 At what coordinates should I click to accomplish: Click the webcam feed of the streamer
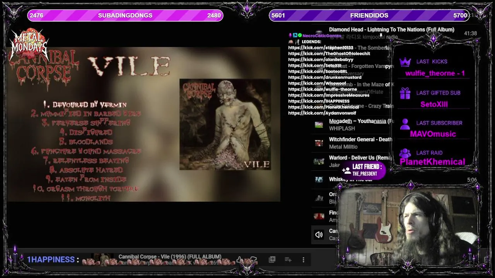click(x=408, y=226)
